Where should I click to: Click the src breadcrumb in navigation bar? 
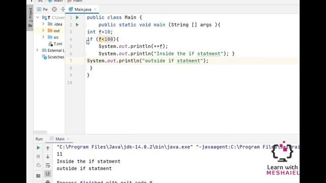(40, 1)
